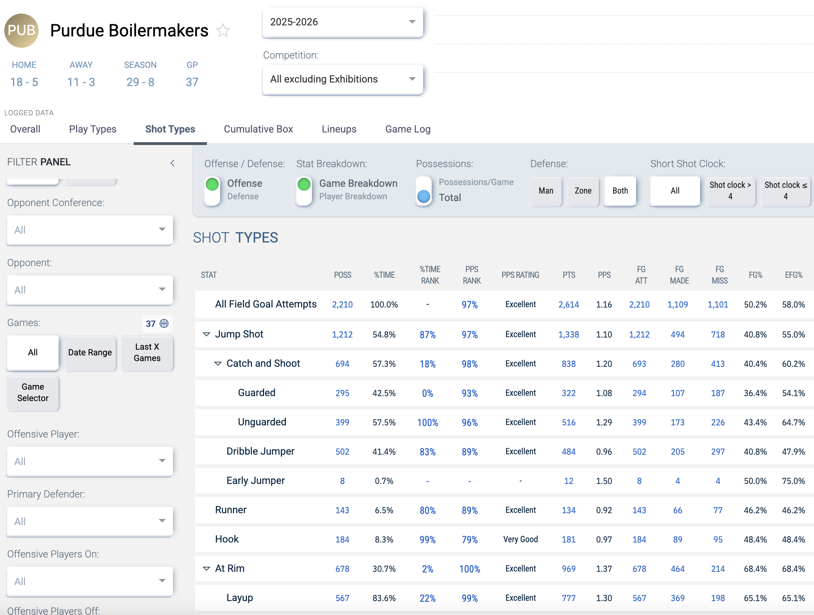The image size is (814, 615).
Task: Click the favorite star next to Purdue Boilermakers
Action: point(223,30)
